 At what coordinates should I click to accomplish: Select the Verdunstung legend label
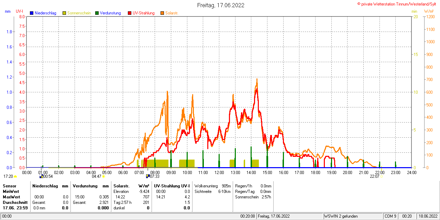click(110, 13)
